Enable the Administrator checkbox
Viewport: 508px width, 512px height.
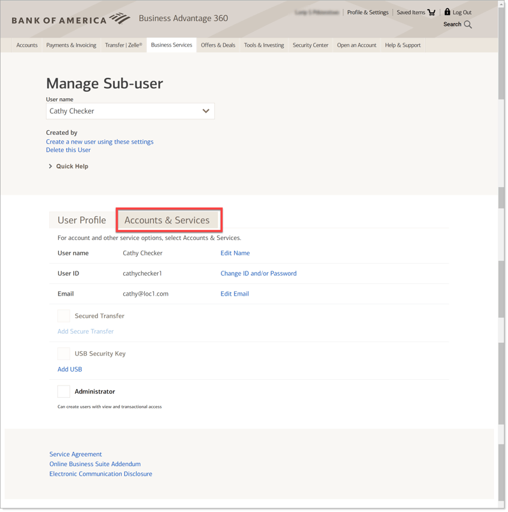coord(63,391)
